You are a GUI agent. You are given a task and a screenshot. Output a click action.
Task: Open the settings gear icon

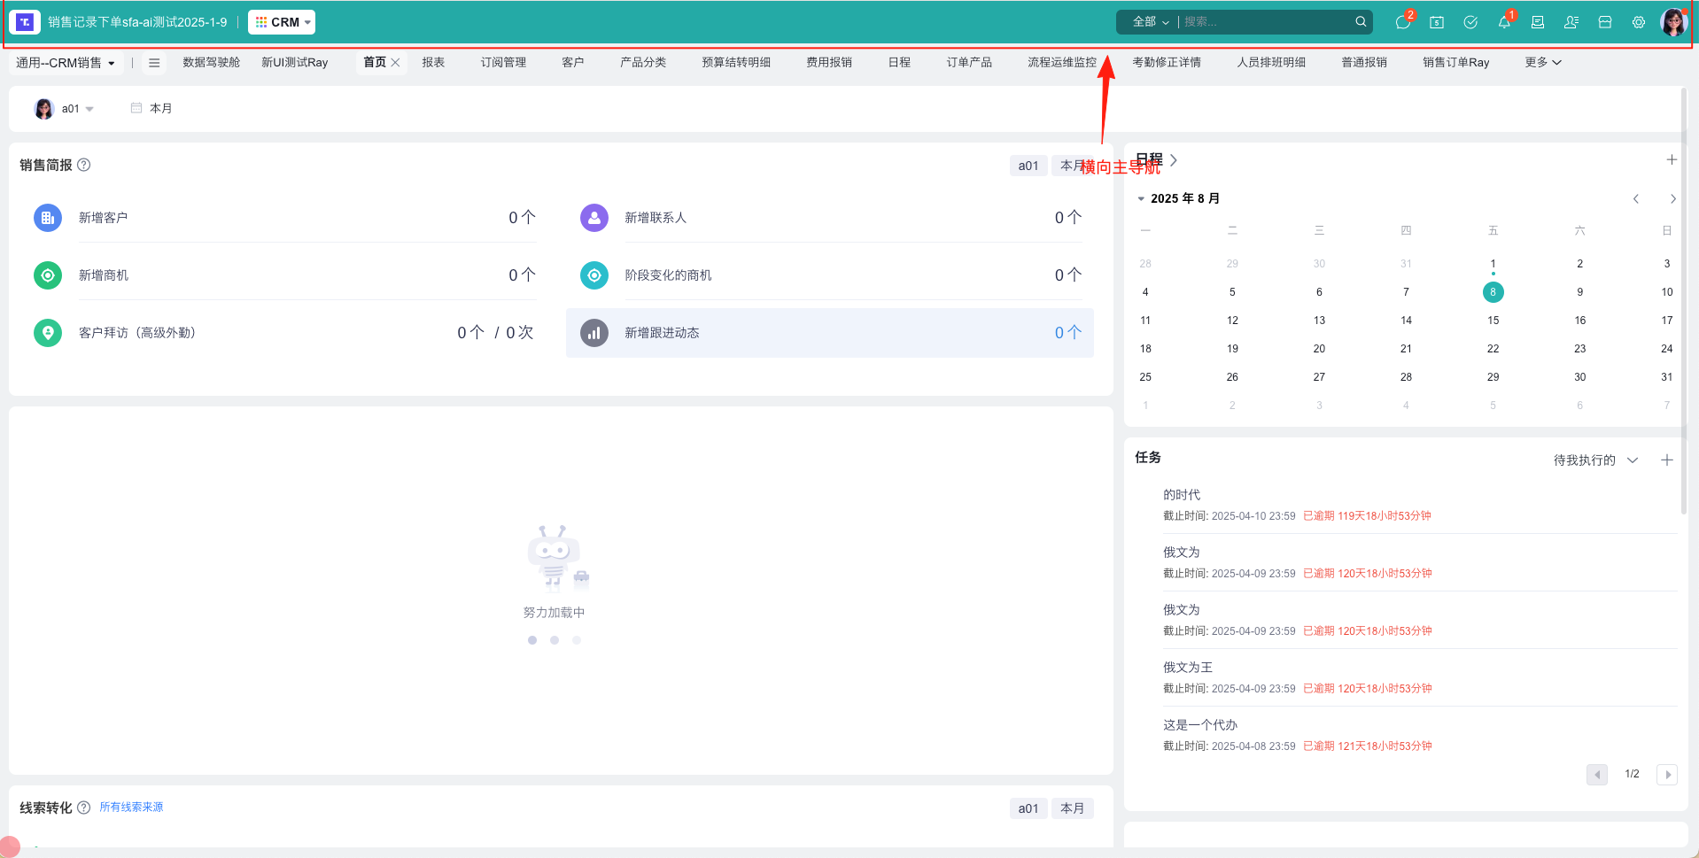point(1639,22)
